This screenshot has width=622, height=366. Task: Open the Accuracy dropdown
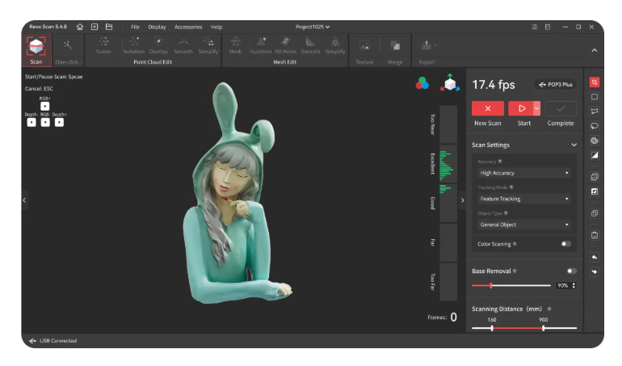[x=524, y=173]
